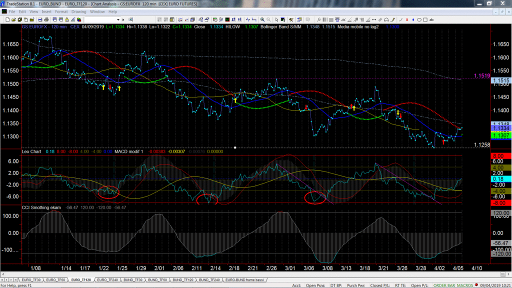
Task: Click the MACD modif 1 indicator label
Action: (x=129, y=151)
